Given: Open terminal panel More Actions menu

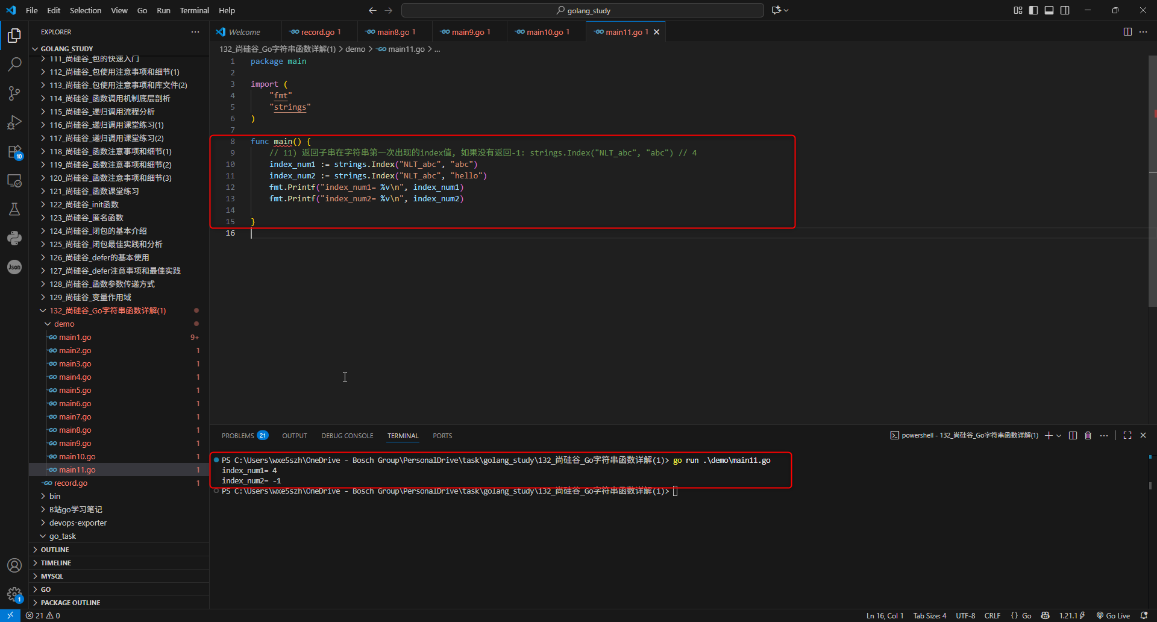Looking at the screenshot, I should click(x=1104, y=435).
